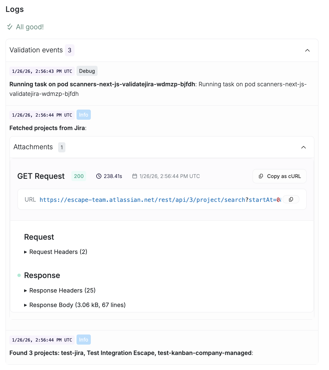Click the Info badge on the Found 3 projects entry
The width and height of the screenshot is (329, 370).
84,339
